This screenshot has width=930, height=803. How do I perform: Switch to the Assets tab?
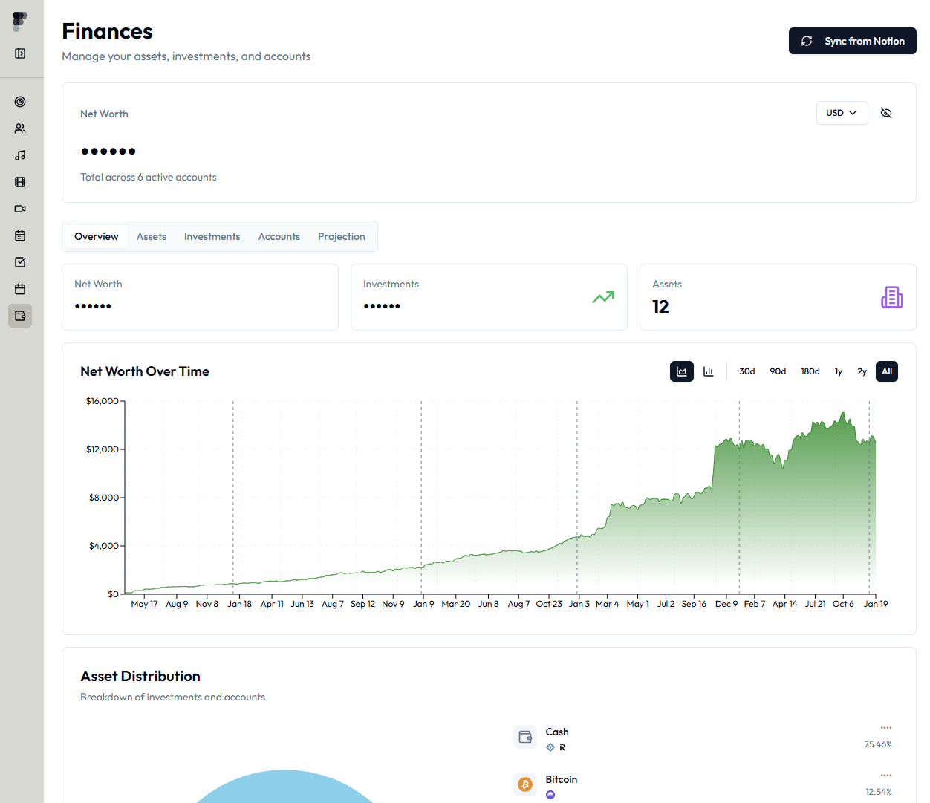coord(151,236)
